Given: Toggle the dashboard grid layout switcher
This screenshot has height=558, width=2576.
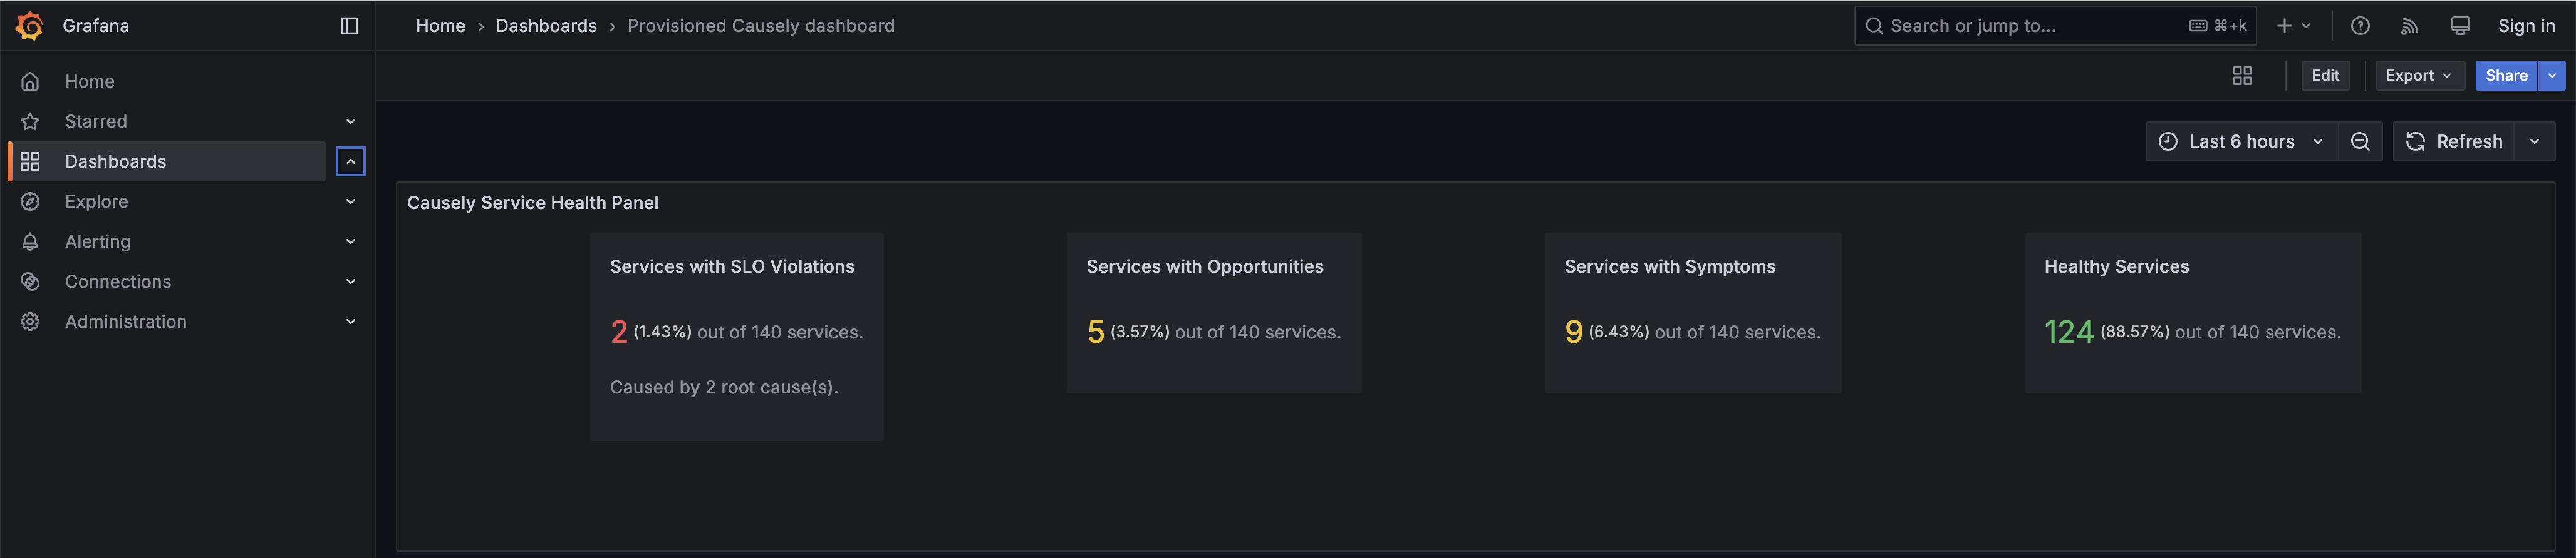Looking at the screenshot, I should [x=2242, y=75].
